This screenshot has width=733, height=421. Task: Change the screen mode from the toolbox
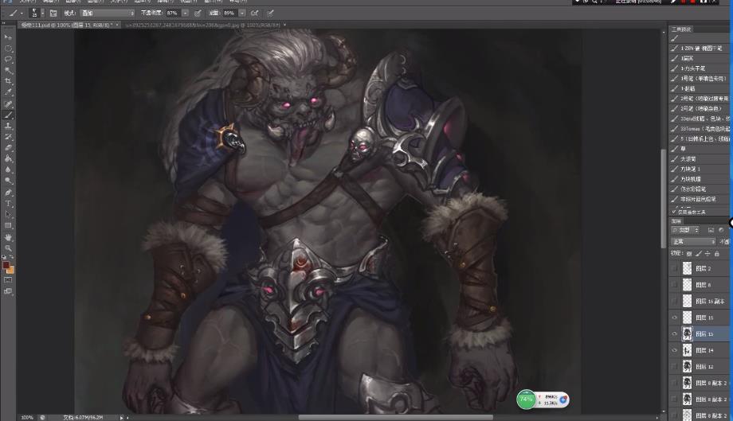[8, 291]
